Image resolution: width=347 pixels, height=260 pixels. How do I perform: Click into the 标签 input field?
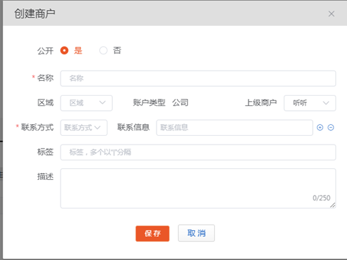pos(198,152)
